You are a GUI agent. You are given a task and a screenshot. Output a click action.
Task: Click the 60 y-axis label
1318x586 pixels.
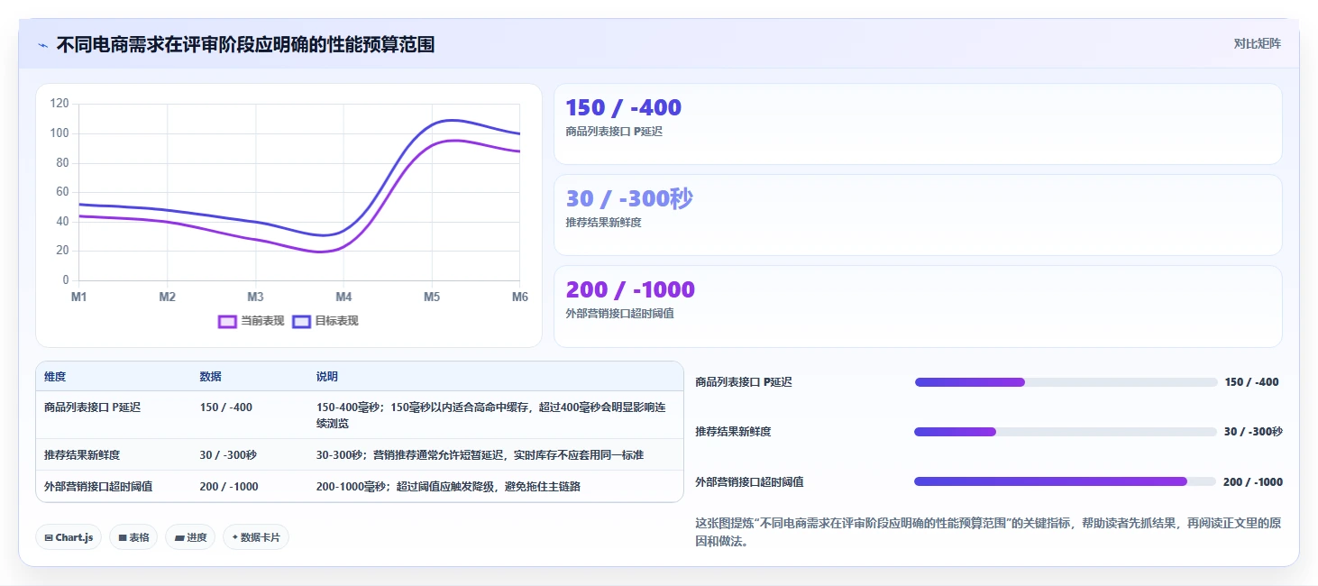point(63,192)
